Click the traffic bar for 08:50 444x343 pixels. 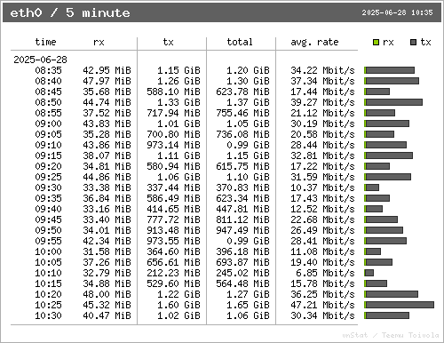393,102
